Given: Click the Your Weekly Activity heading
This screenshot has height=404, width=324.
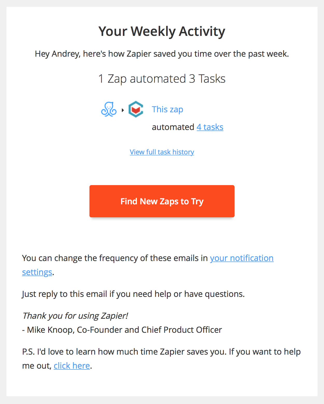Looking at the screenshot, I should [x=162, y=31].
